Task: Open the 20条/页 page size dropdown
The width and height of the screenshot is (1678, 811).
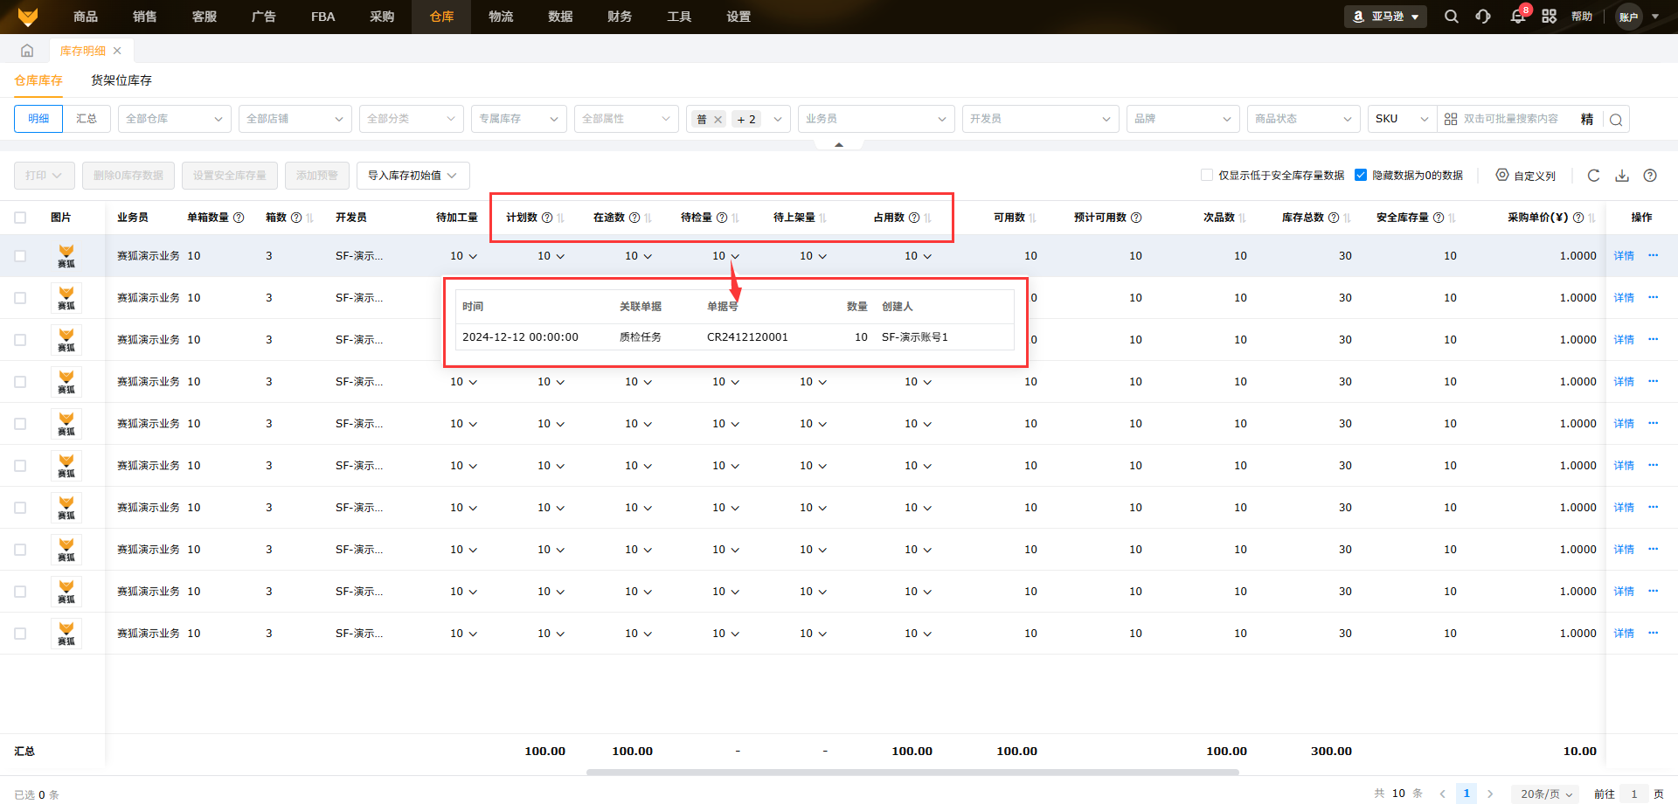Action: 1545,794
